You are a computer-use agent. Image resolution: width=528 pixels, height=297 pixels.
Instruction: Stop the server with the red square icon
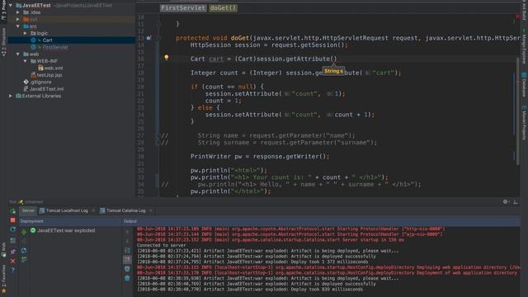point(13,220)
